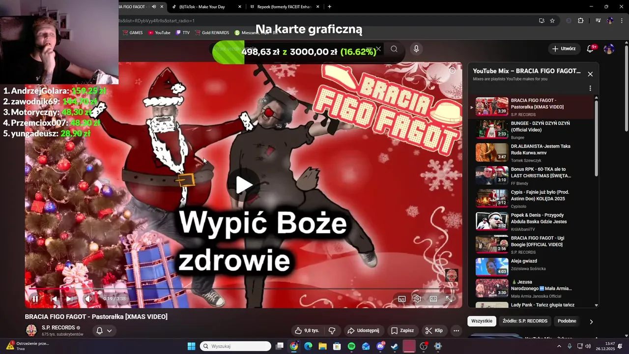Open File Explorer from the taskbar
This screenshot has height=354, width=629.
322,346
